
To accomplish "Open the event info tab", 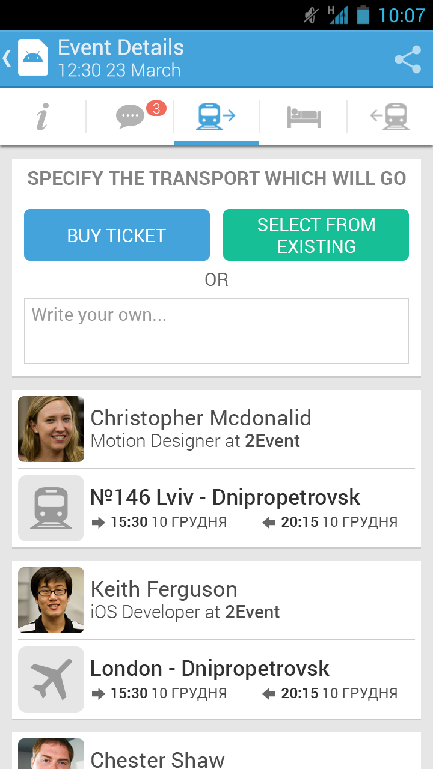I will pyautogui.click(x=42, y=116).
